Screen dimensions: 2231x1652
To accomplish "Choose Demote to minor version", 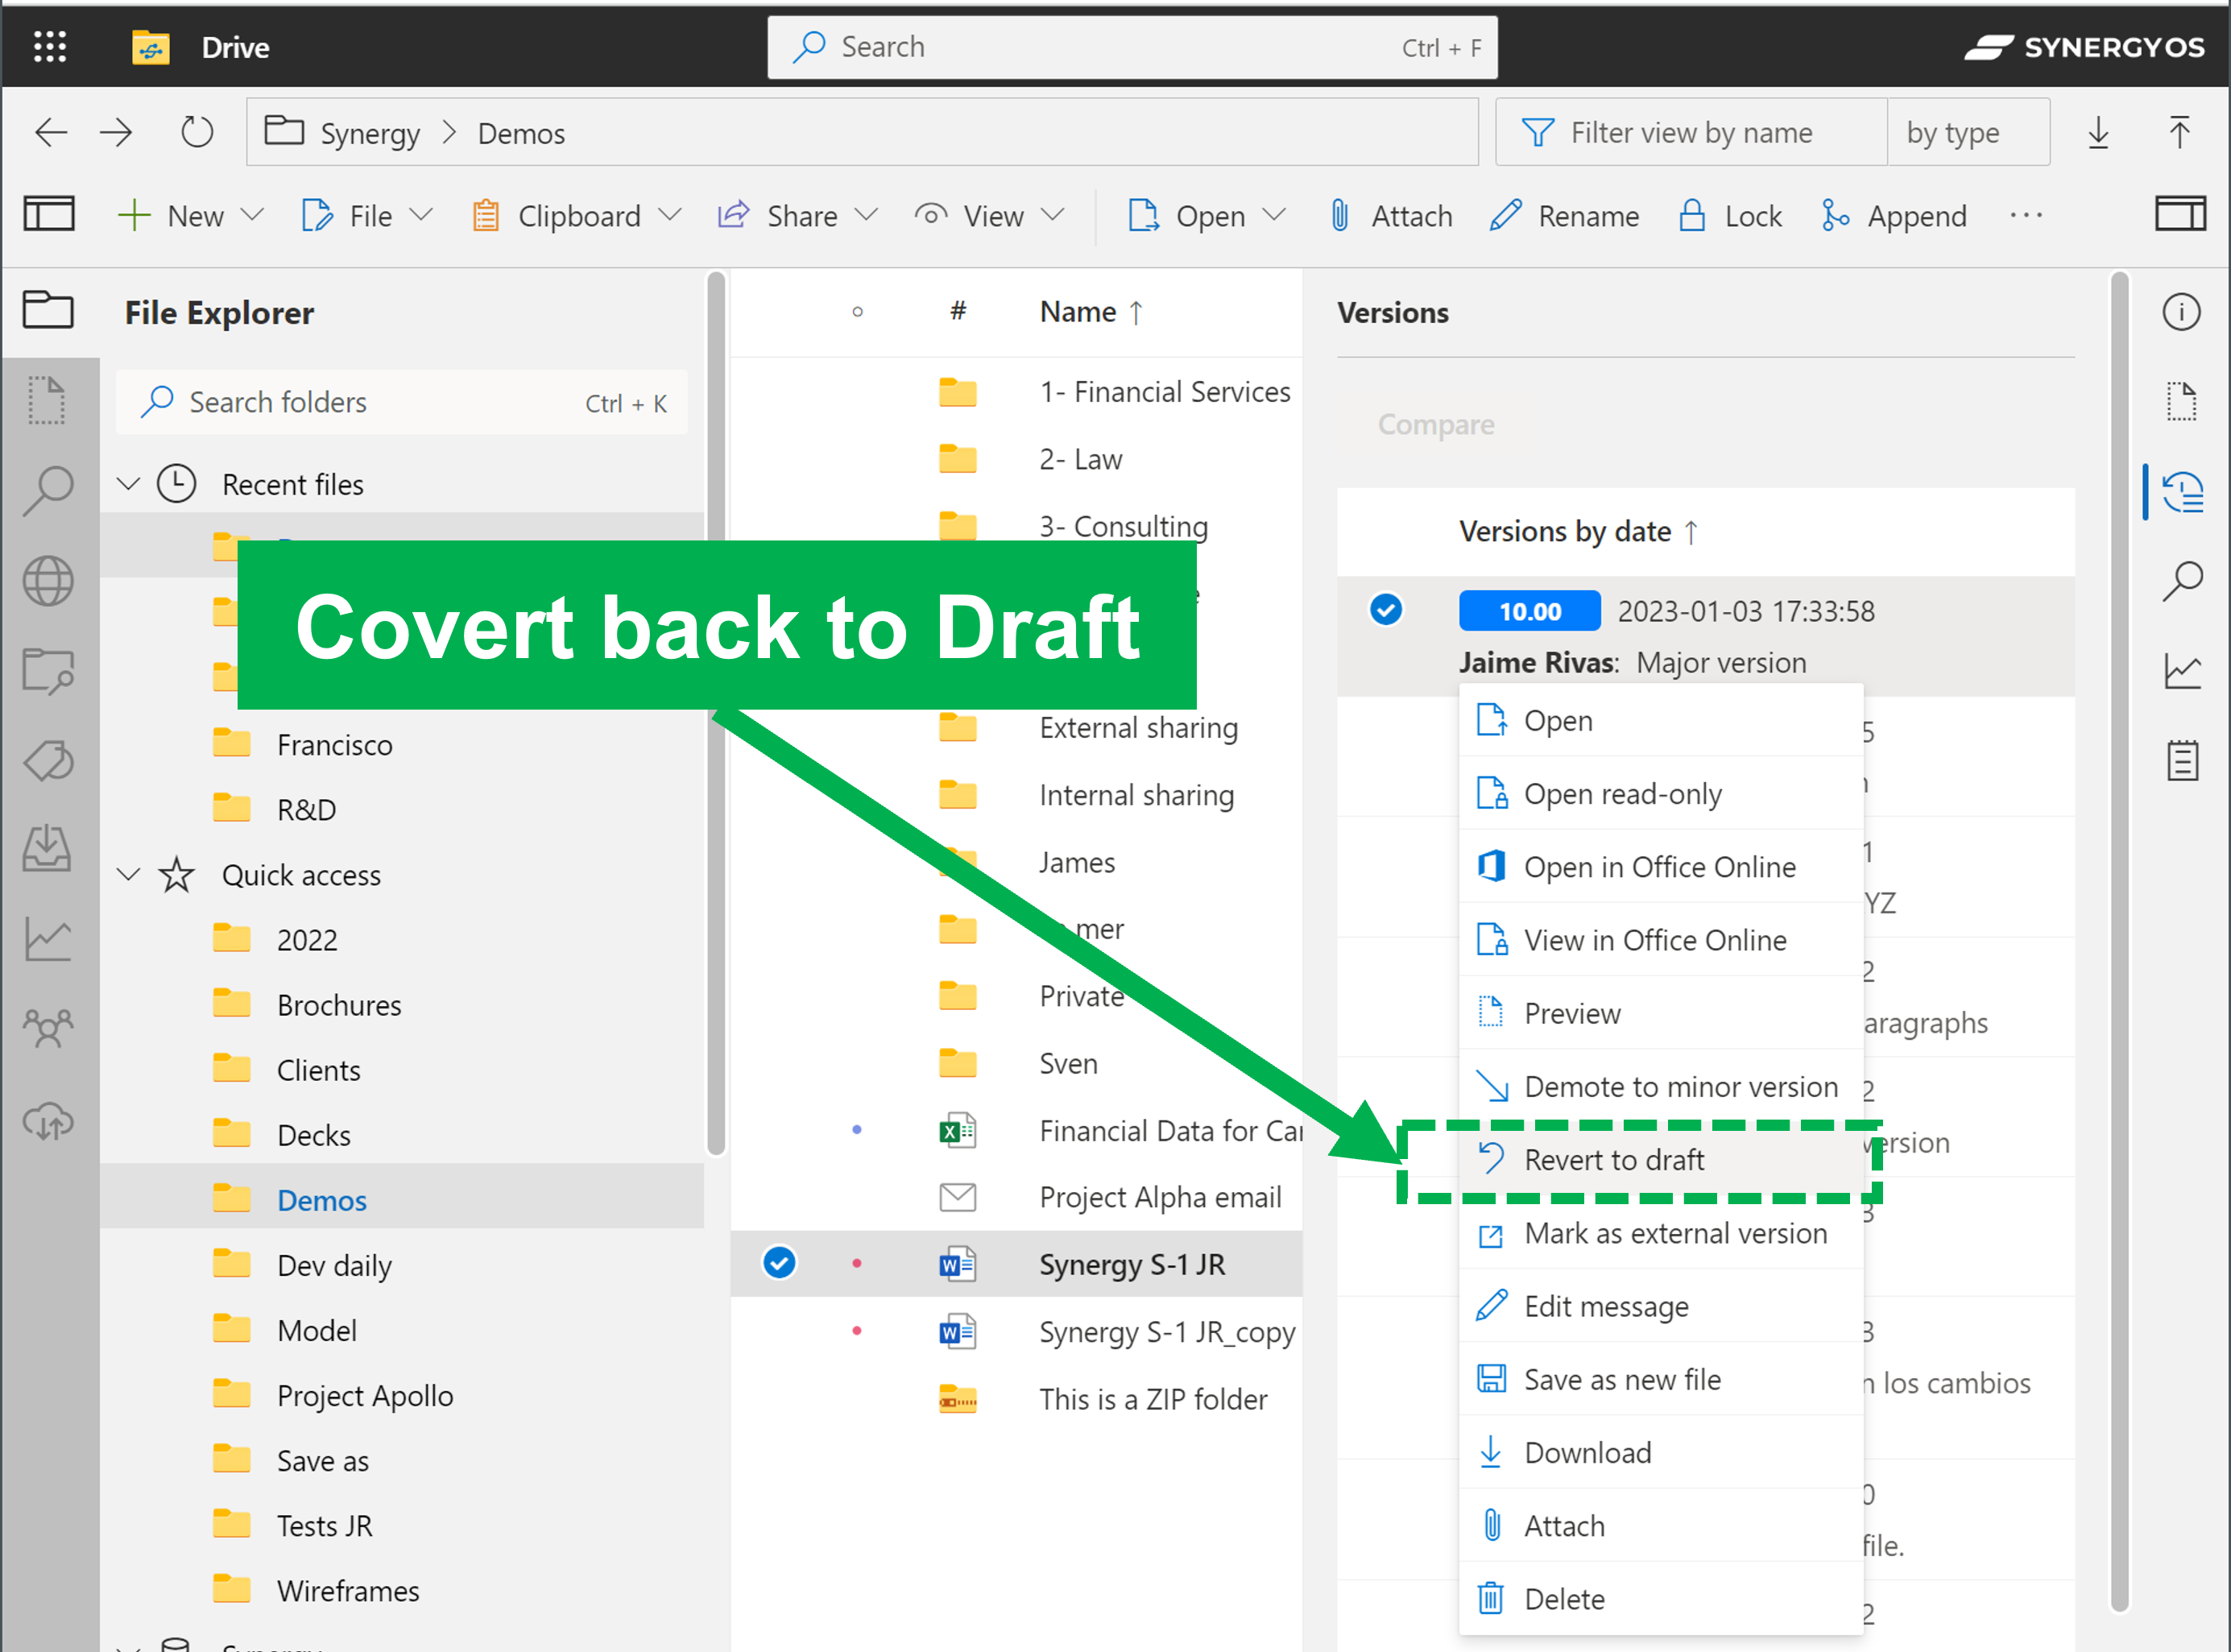I will coord(1661,1086).
